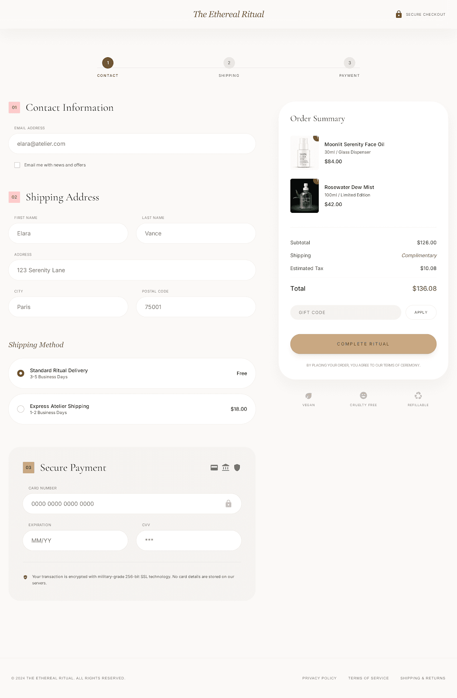Screen dimensions: 457x698
Task: Select Standard Ritual Delivery radio option
Action: [20, 373]
